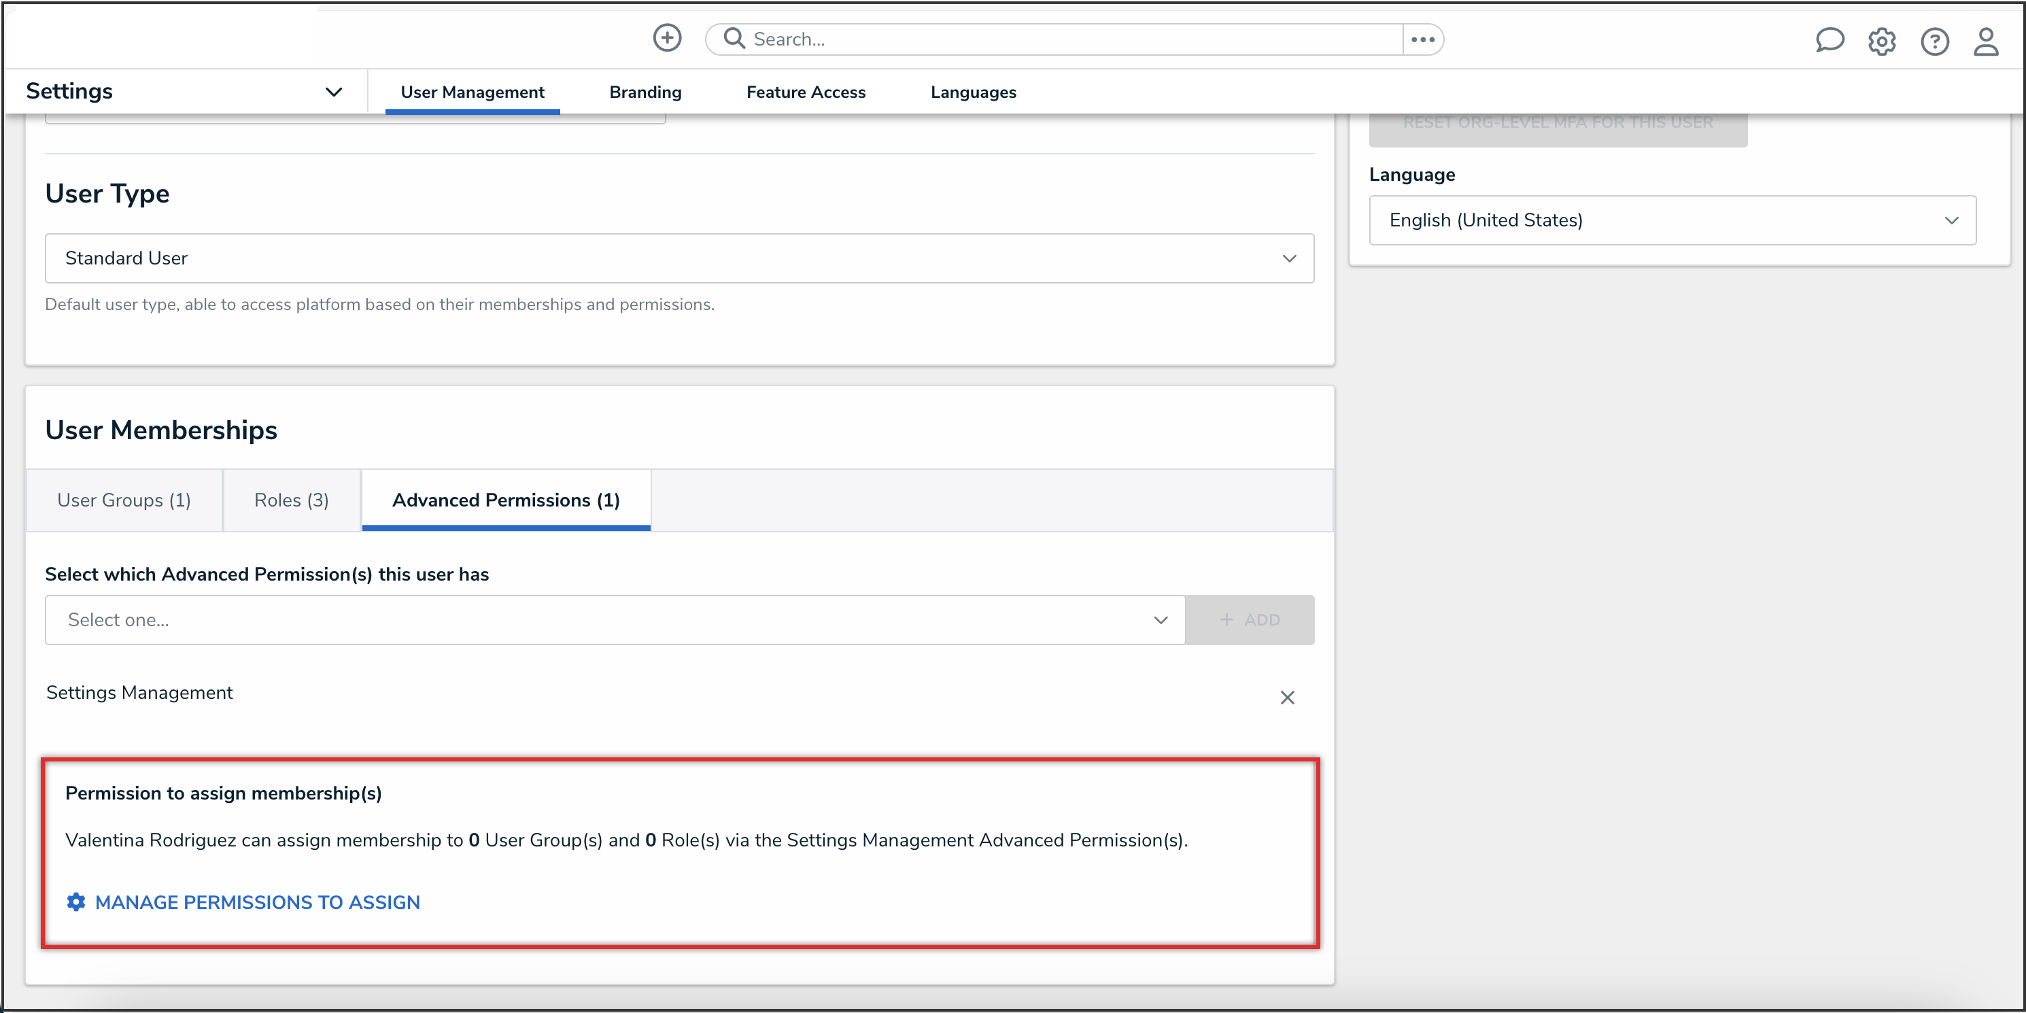Screen dimensions: 2026x1013
Task: Open the user profile icon
Action: (x=1985, y=41)
